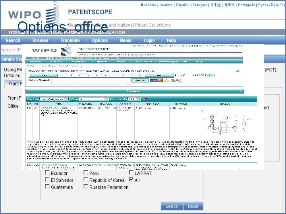Check the Republic of Korea checkbox
This screenshot has width=286, height=214.
[86, 180]
